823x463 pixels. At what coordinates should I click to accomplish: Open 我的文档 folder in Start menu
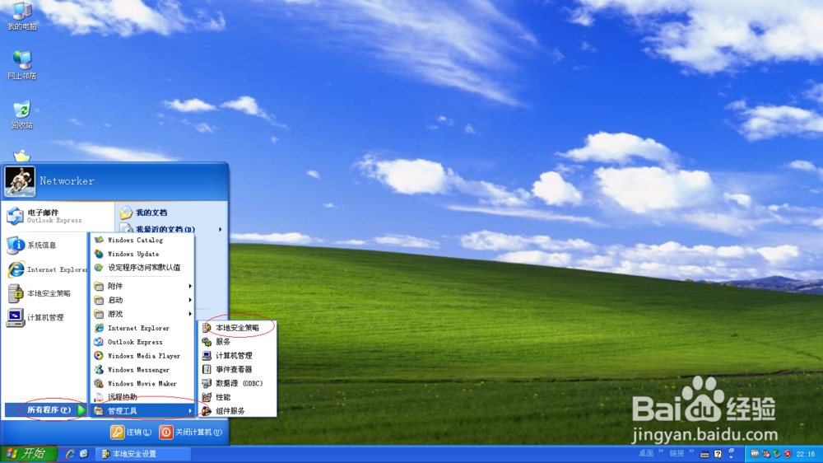171,213
